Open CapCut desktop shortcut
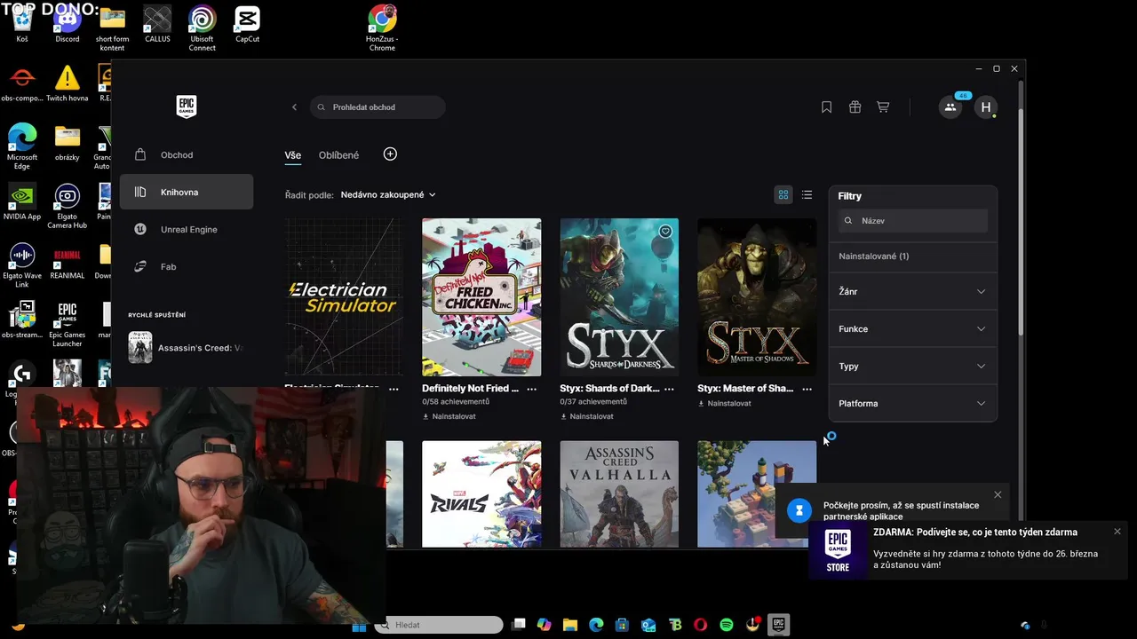Viewport: 1137px width, 639px height. click(x=247, y=25)
